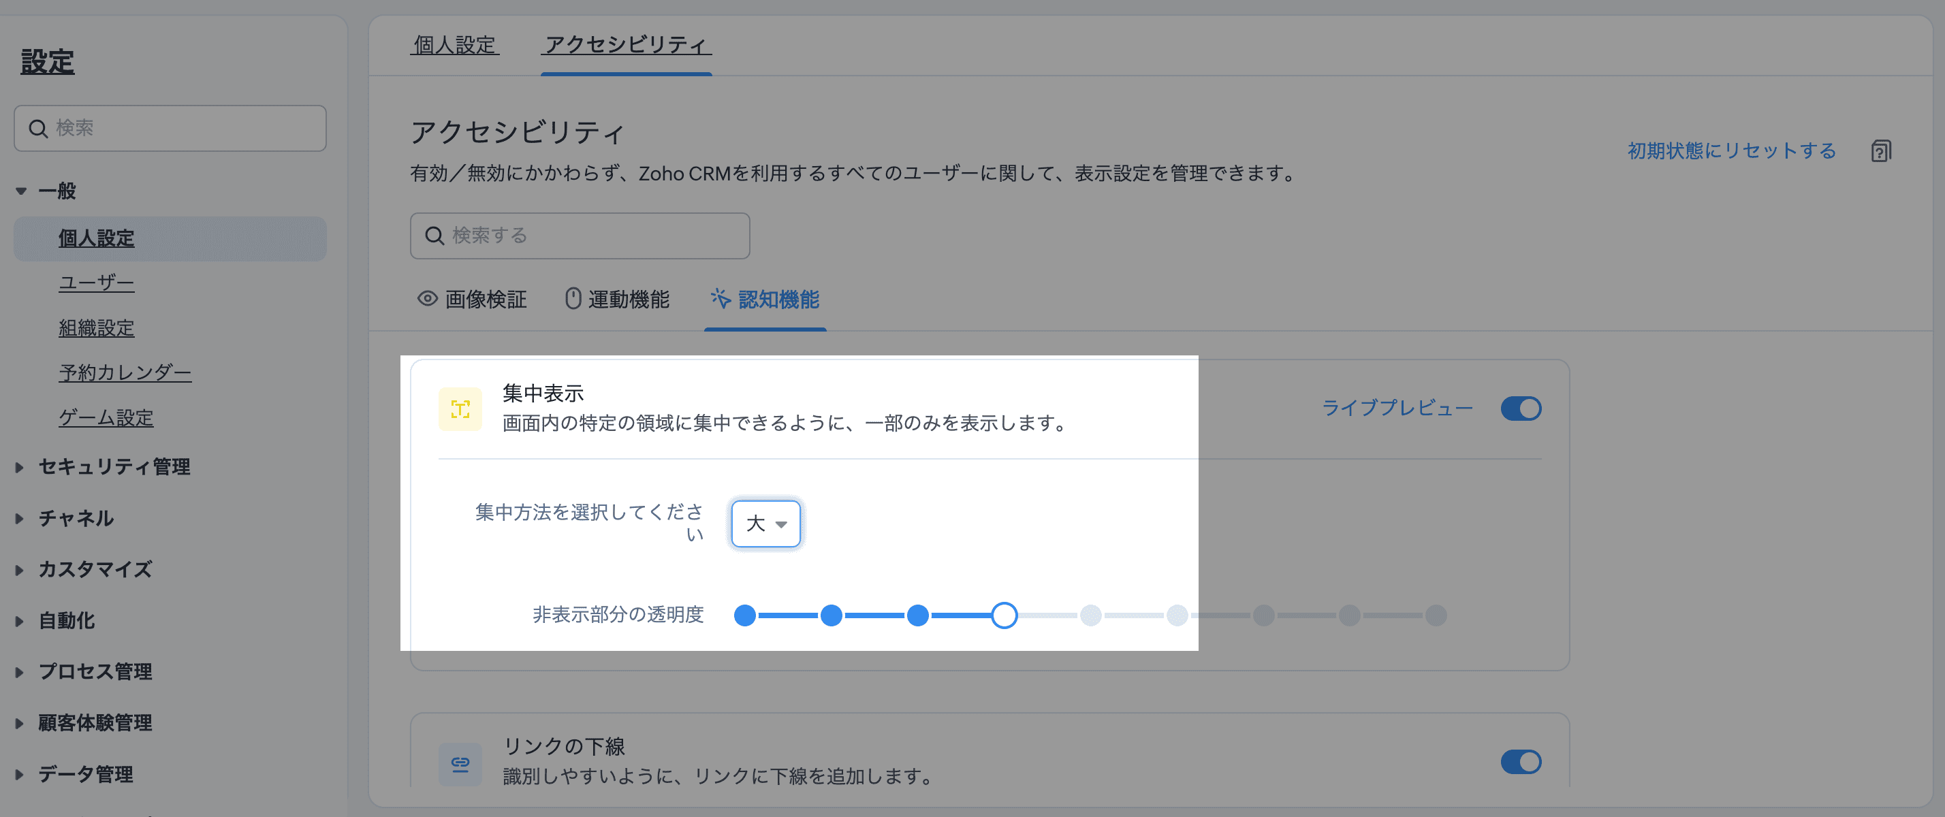Viewport: 1945px width, 817px height.
Task: Click the magnifier icon in sidebar search
Action: tap(37, 129)
